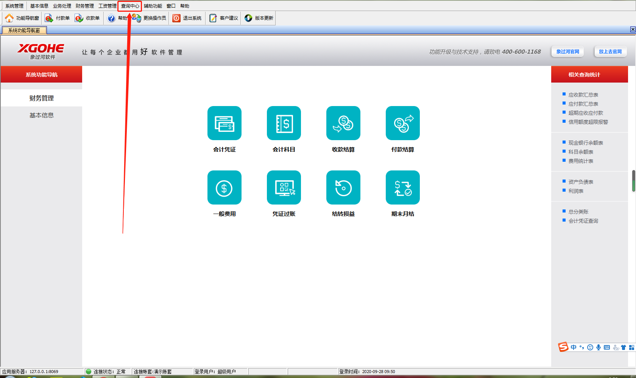This screenshot has width=636, height=378.
Task: Open the 会计凭证查询 link
Action: (x=583, y=221)
